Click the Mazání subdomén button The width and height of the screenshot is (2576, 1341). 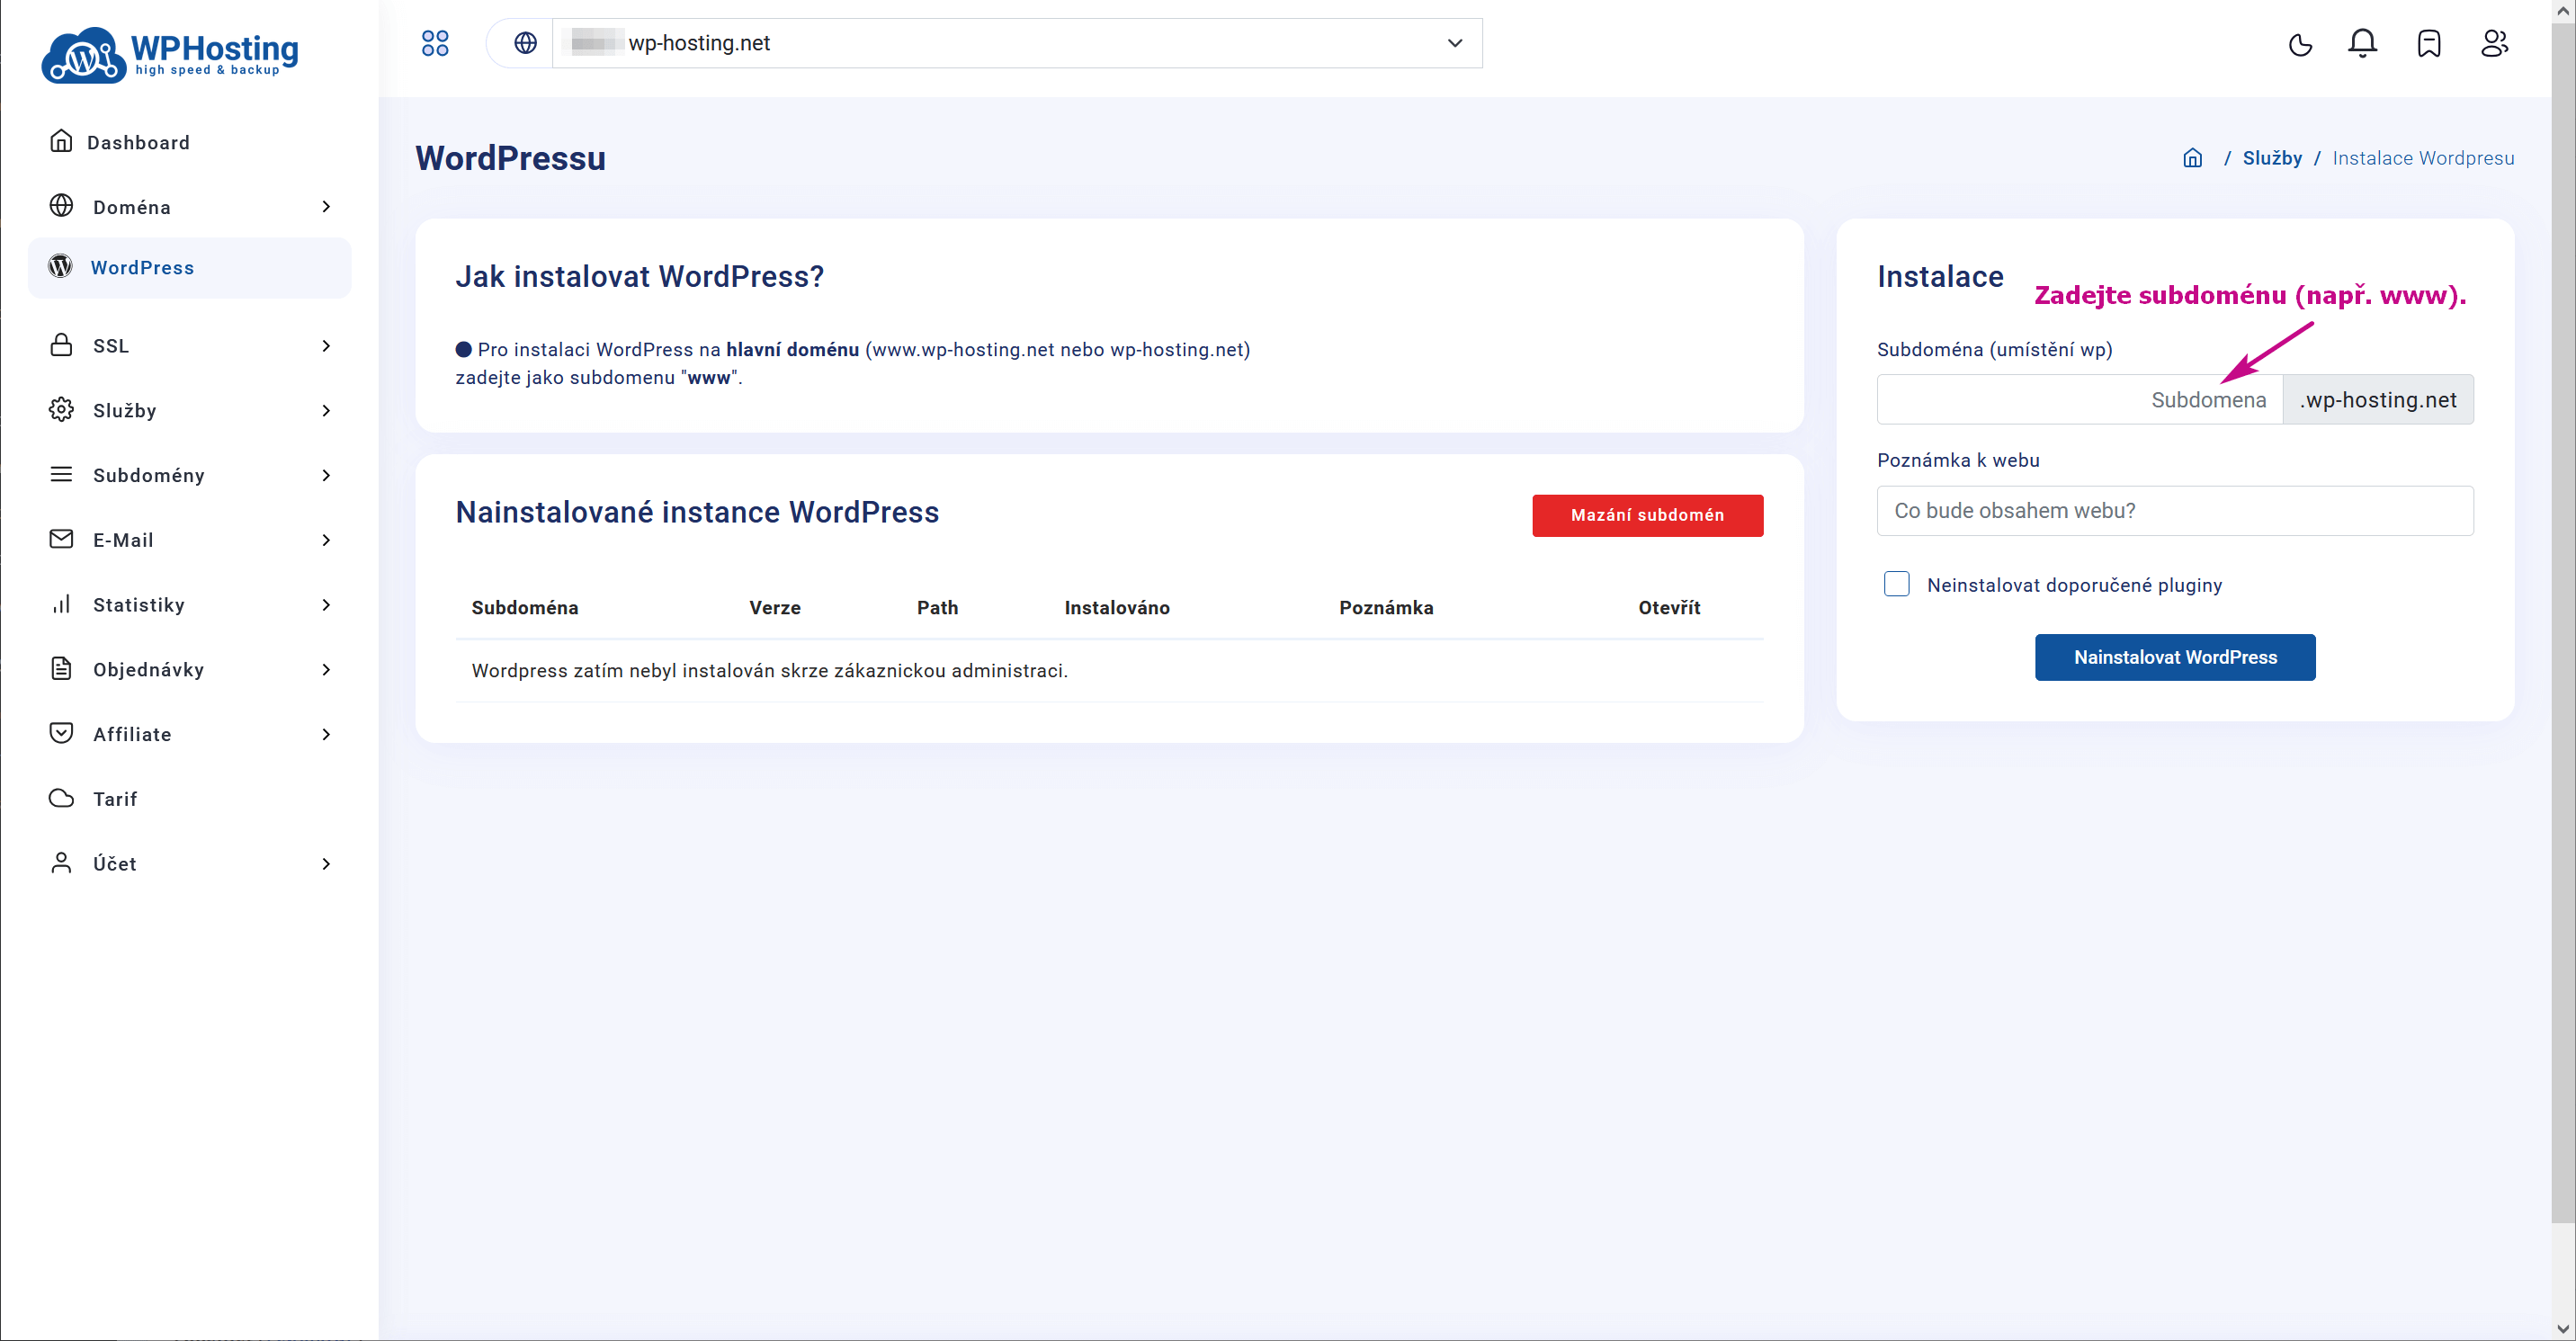(x=1647, y=515)
